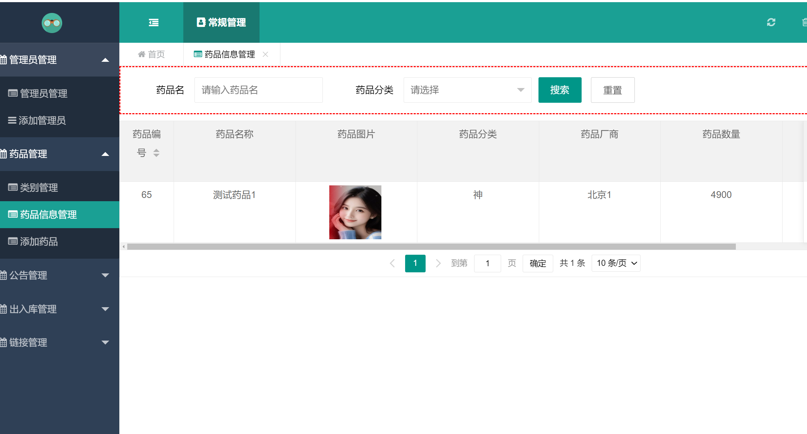Click the collapse sidebar icon
Screen dimensions: 807x434
coord(153,22)
